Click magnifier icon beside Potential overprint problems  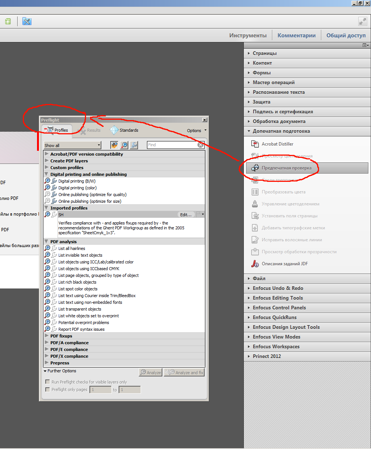coord(47,323)
